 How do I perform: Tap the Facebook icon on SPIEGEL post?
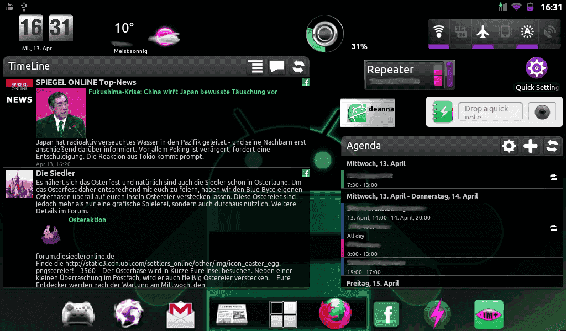pos(306,83)
